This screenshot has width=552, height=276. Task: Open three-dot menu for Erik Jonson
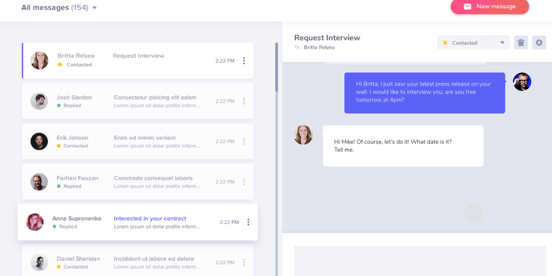(x=244, y=141)
